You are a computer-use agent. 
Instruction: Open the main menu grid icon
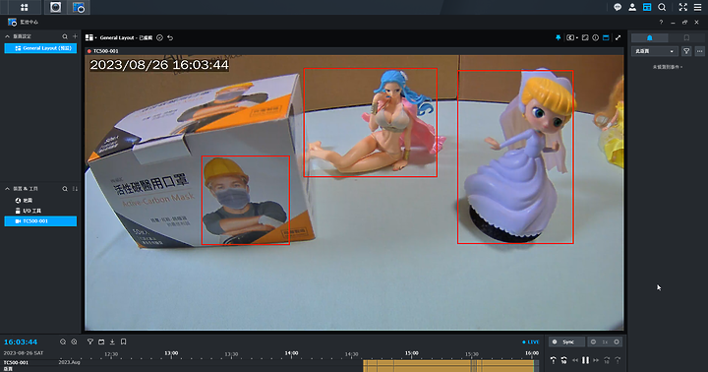coord(24,7)
